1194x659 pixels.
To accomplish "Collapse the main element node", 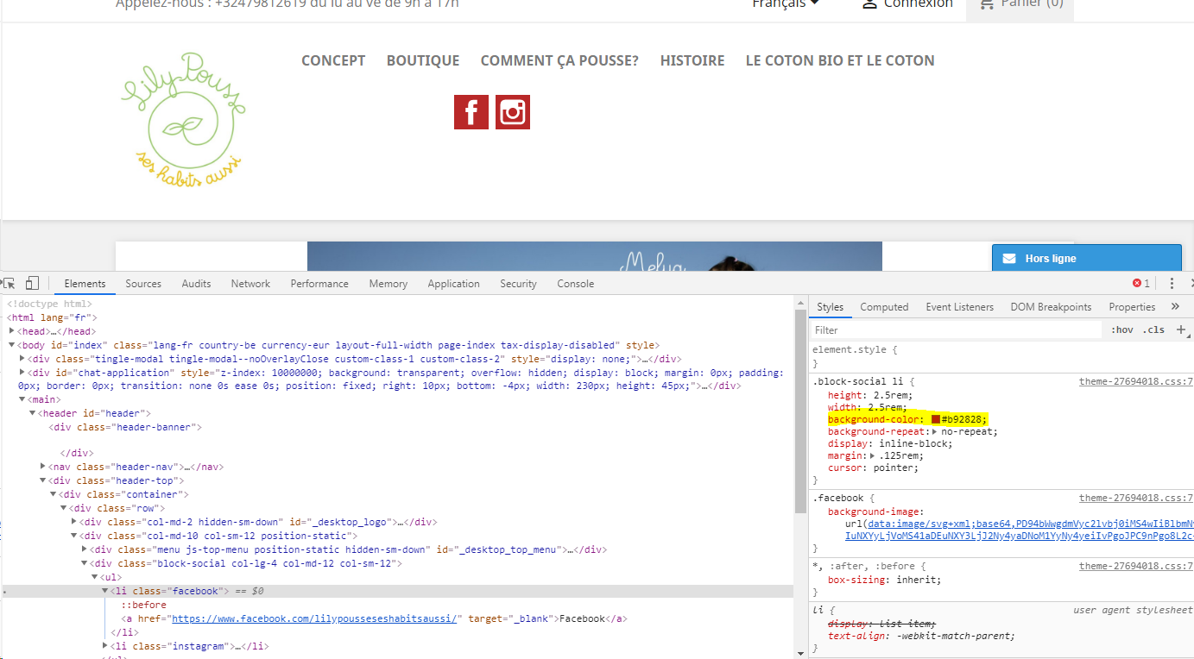I will click(22, 399).
